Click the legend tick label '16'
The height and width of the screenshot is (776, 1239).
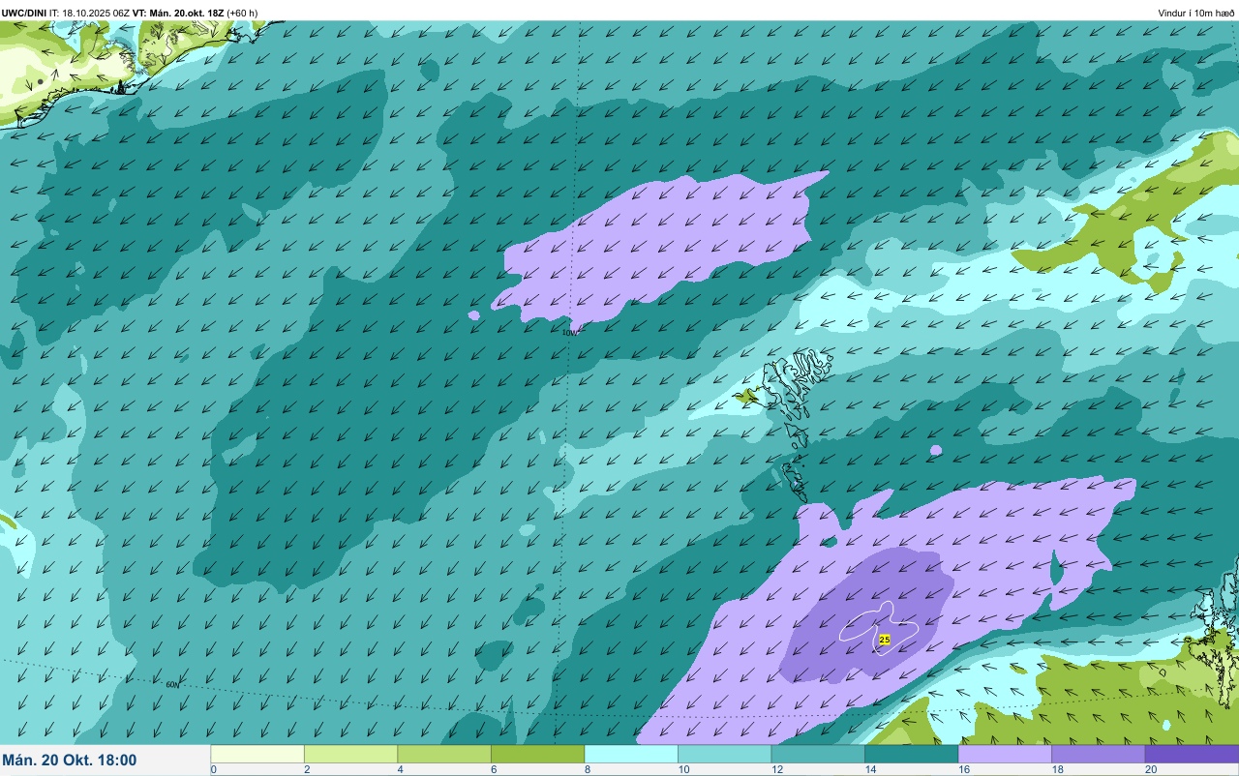click(963, 769)
